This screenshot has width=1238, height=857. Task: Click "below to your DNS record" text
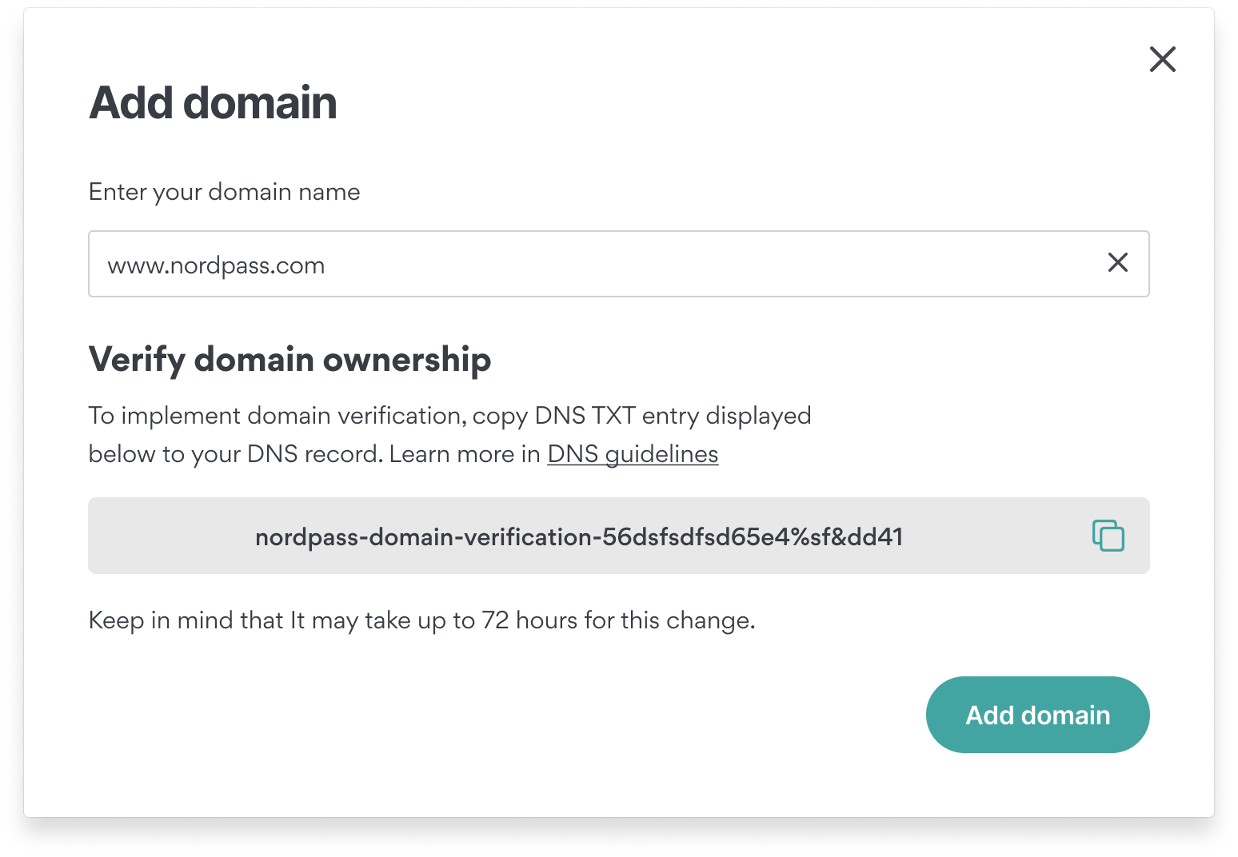[x=235, y=454]
